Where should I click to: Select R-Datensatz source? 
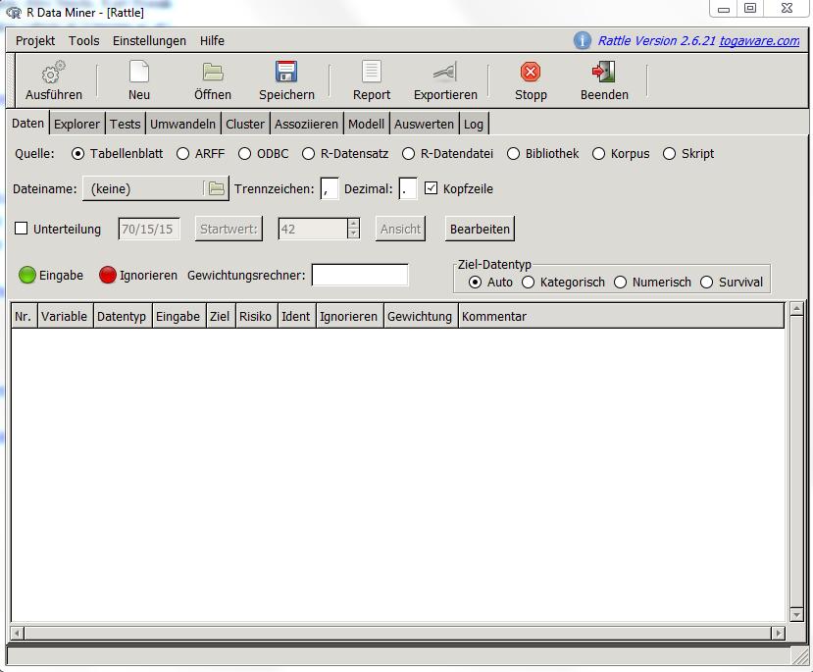click(308, 153)
